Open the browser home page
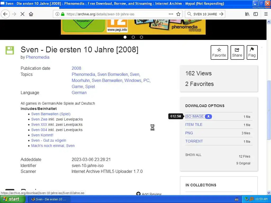271x203 pixels. [x=31, y=14]
